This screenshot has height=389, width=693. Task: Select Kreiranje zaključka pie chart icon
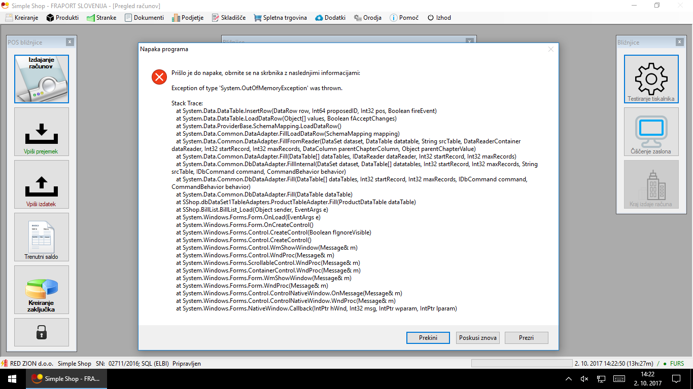42,290
